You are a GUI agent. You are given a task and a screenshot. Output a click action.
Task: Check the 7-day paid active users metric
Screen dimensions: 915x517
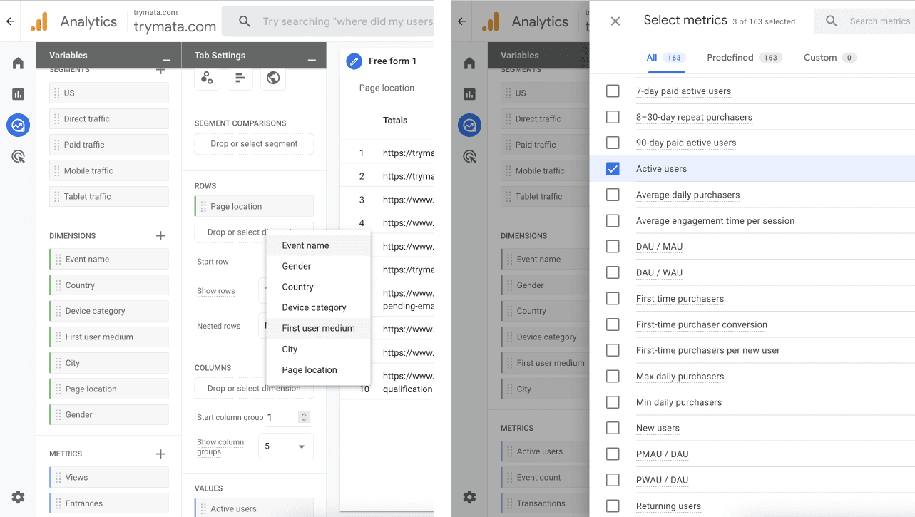click(613, 91)
